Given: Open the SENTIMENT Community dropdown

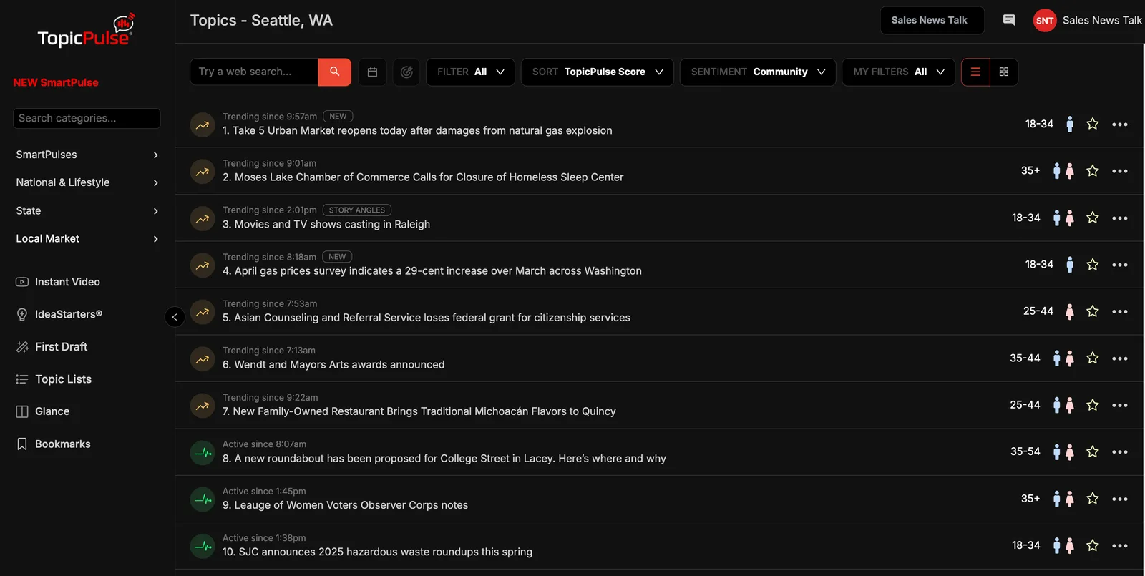Looking at the screenshot, I should click(758, 72).
